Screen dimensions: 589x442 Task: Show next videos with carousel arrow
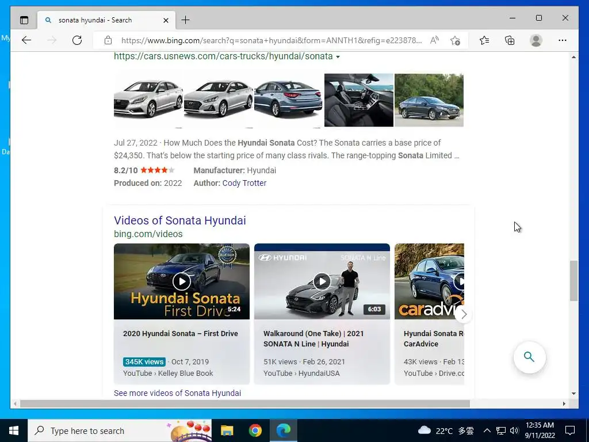(464, 314)
